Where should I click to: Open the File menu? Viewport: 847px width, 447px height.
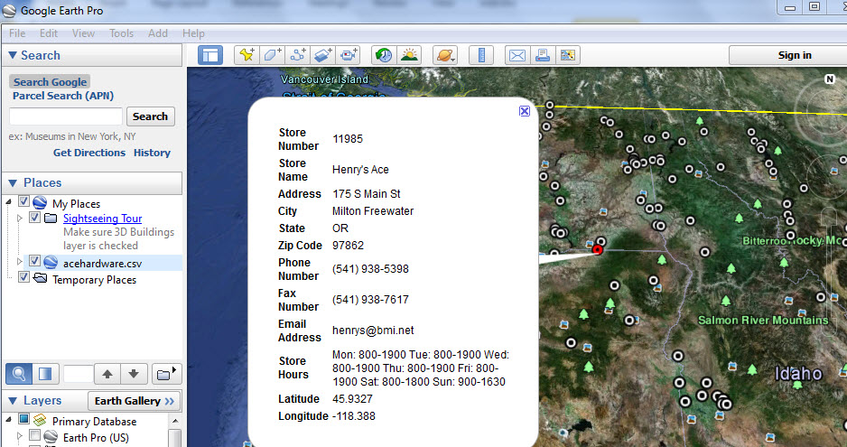click(x=17, y=33)
